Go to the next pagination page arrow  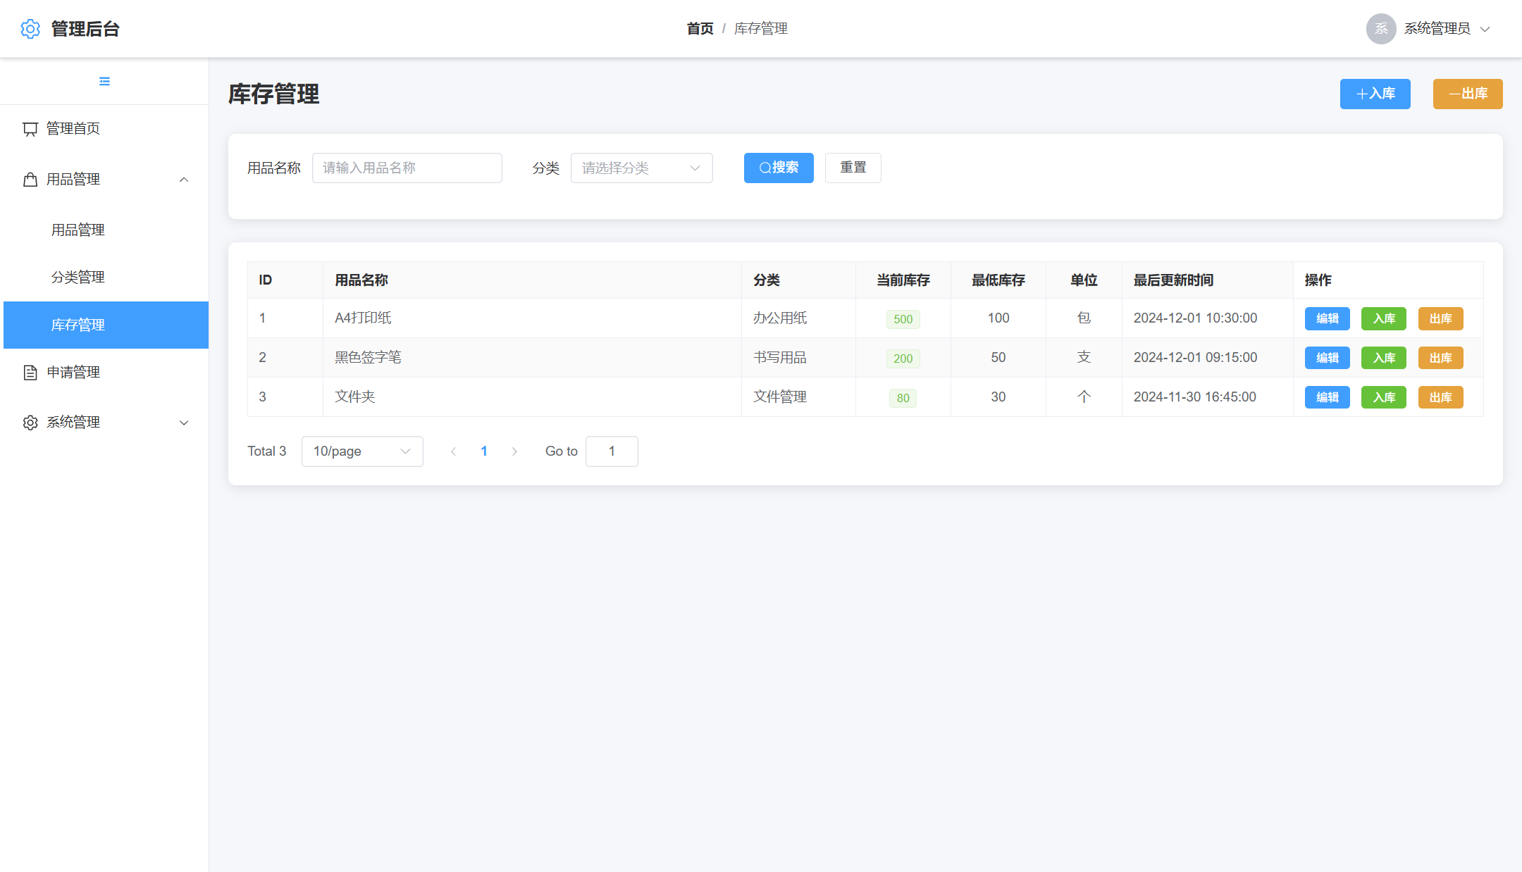coord(514,451)
